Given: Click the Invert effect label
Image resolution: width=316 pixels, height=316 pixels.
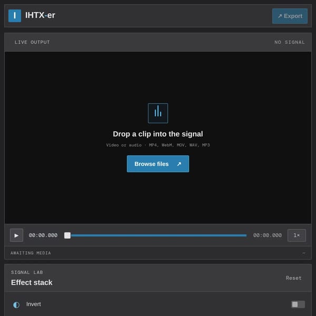Looking at the screenshot, I should tap(34, 304).
